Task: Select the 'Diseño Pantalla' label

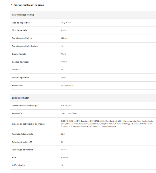Action: tap(19, 54)
